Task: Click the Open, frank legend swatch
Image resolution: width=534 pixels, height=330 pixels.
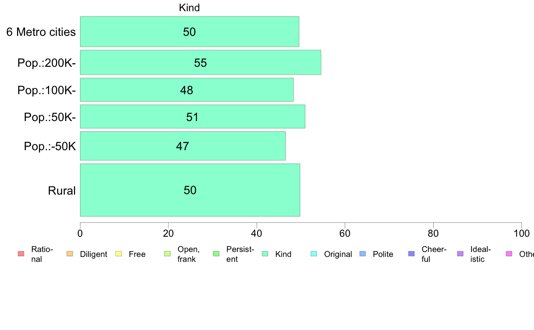Action: coord(167,254)
